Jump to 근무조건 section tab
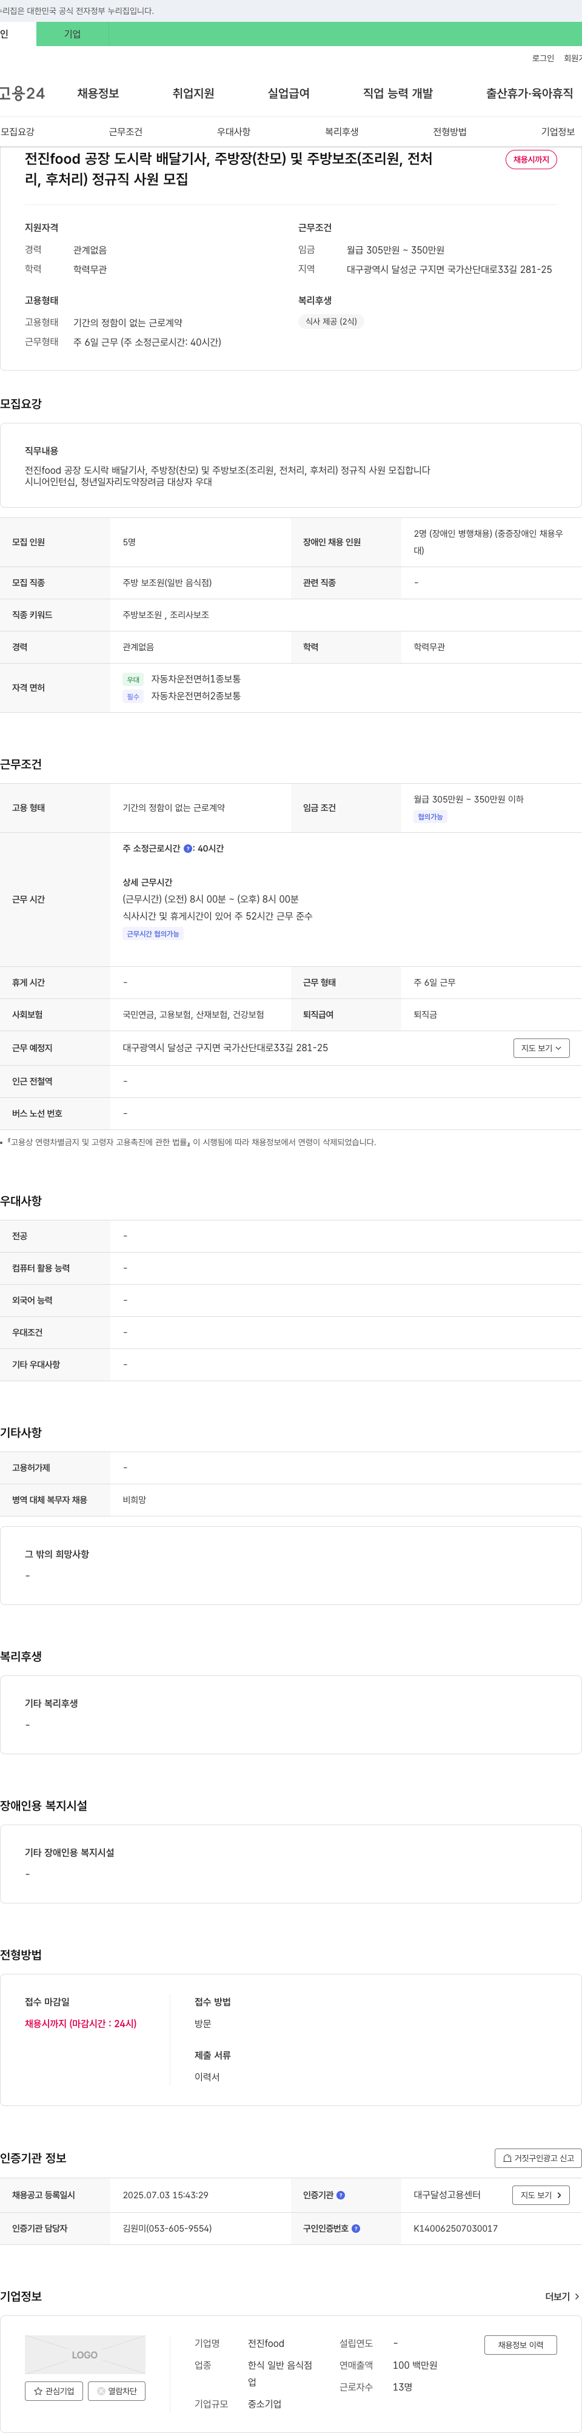The width and height of the screenshot is (582, 2433). point(125,132)
